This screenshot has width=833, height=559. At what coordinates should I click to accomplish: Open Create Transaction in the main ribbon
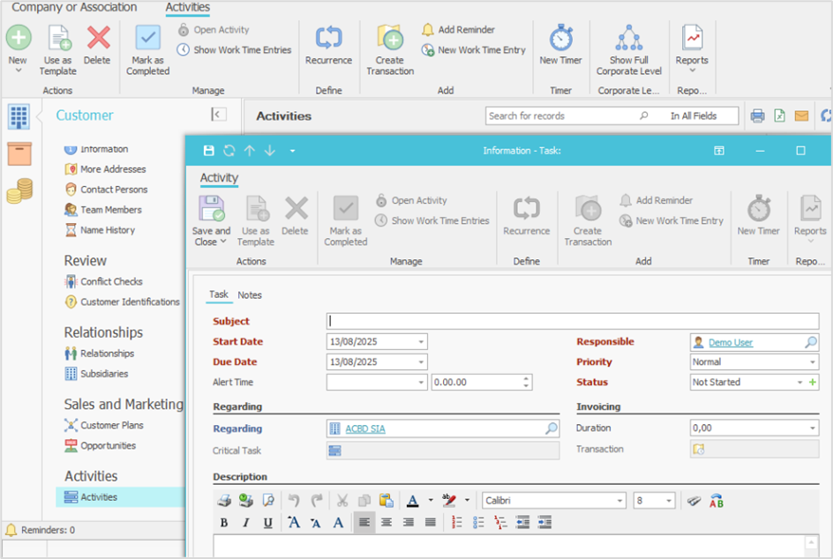(x=390, y=38)
